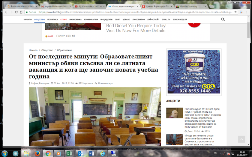Click the address bar URL field
Image resolution: width=252 pixels, height=157 pixels.
pos(135,12)
